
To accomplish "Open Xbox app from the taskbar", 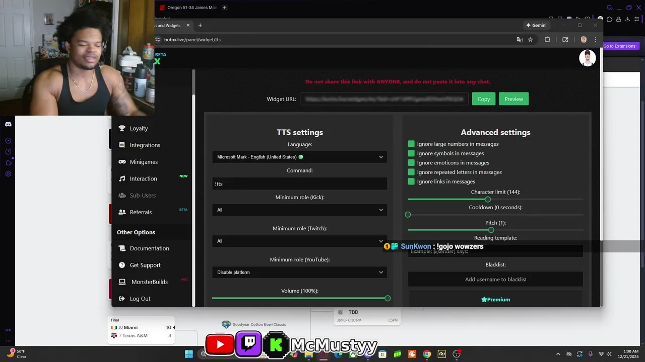I will pos(353,354).
